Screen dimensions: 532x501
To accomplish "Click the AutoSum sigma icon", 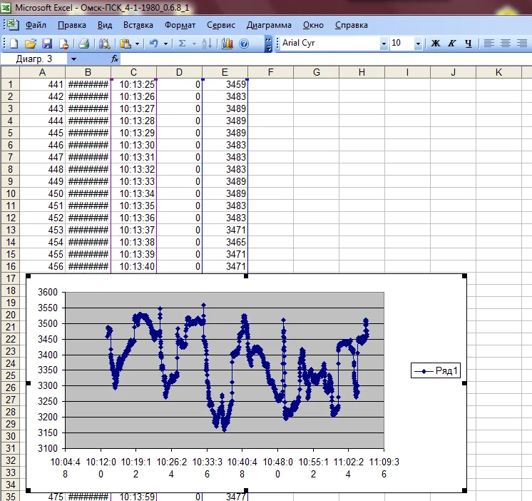I will pos(183,44).
